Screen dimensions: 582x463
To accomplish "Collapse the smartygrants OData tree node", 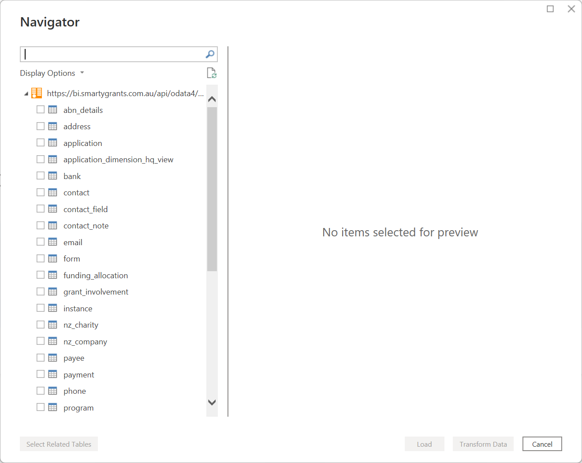I will [26, 93].
